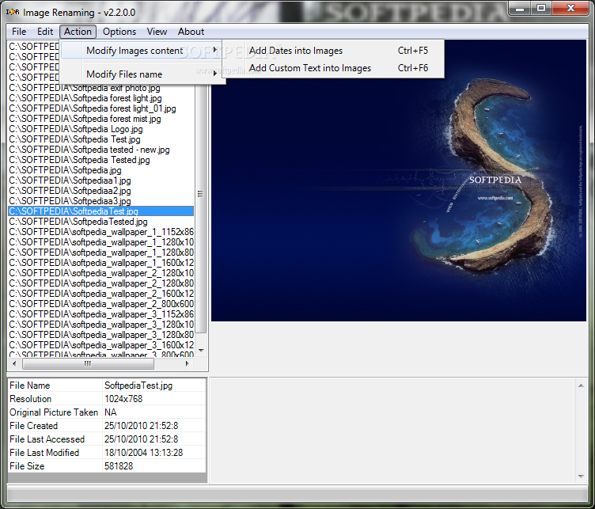The width and height of the screenshot is (595, 509).
Task: Select Softpedia forest light.jpg
Action: tap(101, 98)
